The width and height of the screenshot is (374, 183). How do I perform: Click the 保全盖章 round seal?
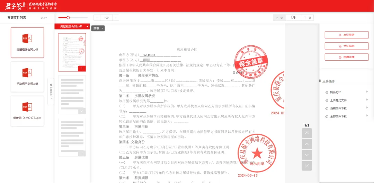point(251,61)
